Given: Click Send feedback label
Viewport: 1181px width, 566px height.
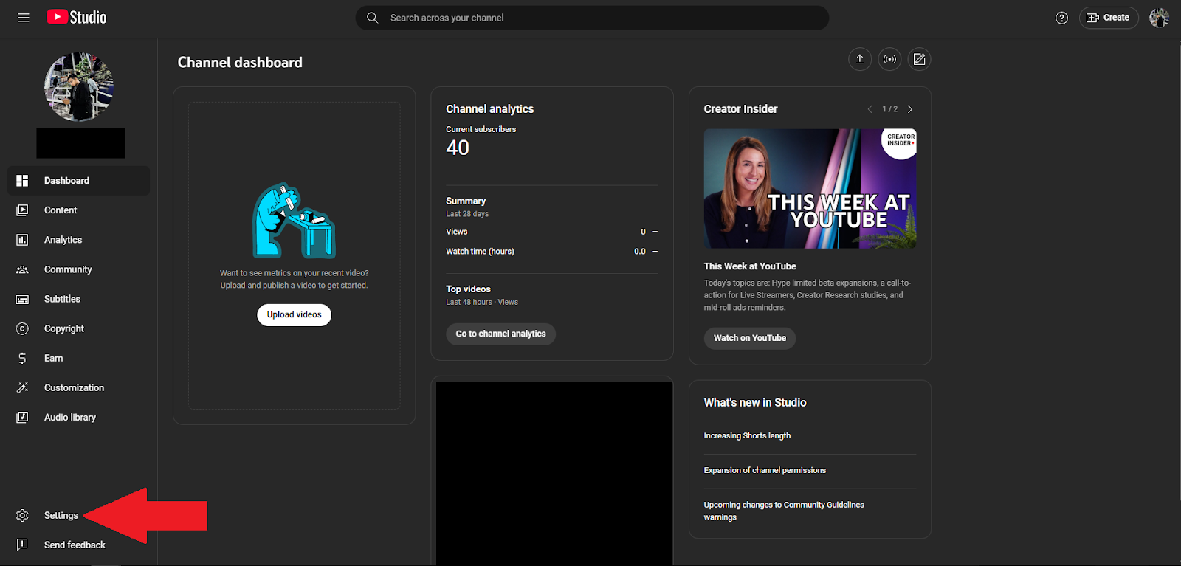Looking at the screenshot, I should click(75, 545).
